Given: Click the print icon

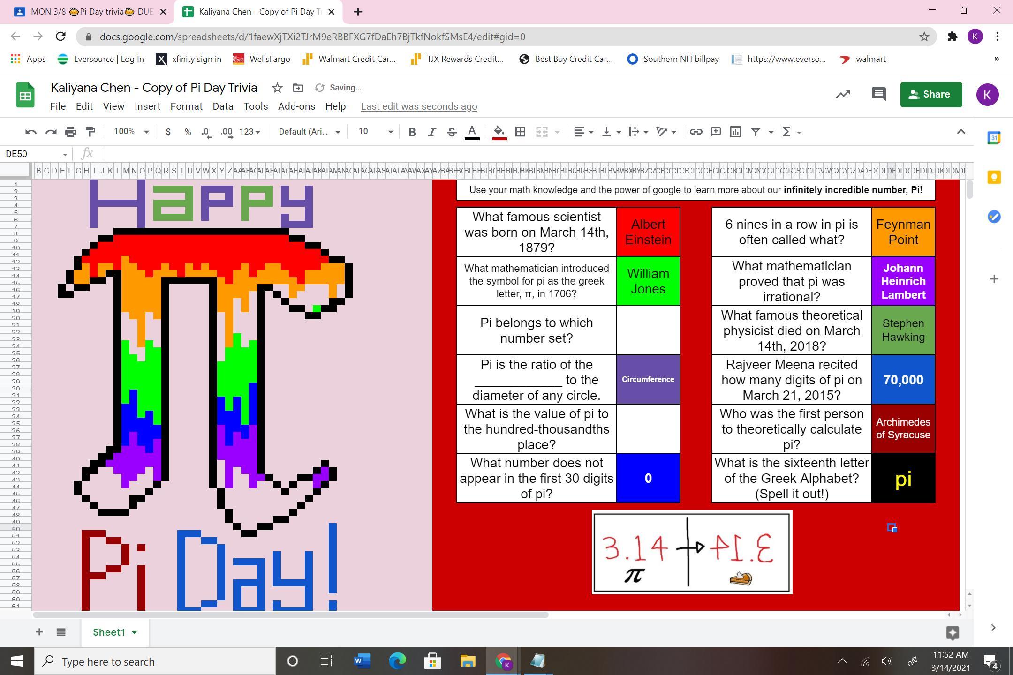Looking at the screenshot, I should pos(70,132).
